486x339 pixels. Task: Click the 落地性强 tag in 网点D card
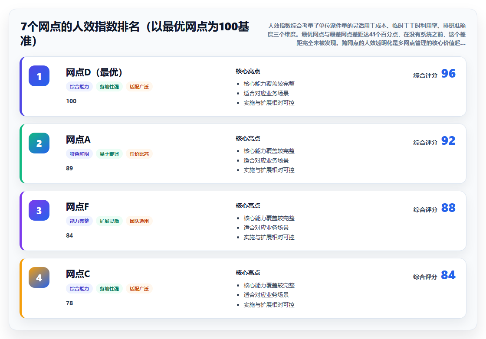109,87
